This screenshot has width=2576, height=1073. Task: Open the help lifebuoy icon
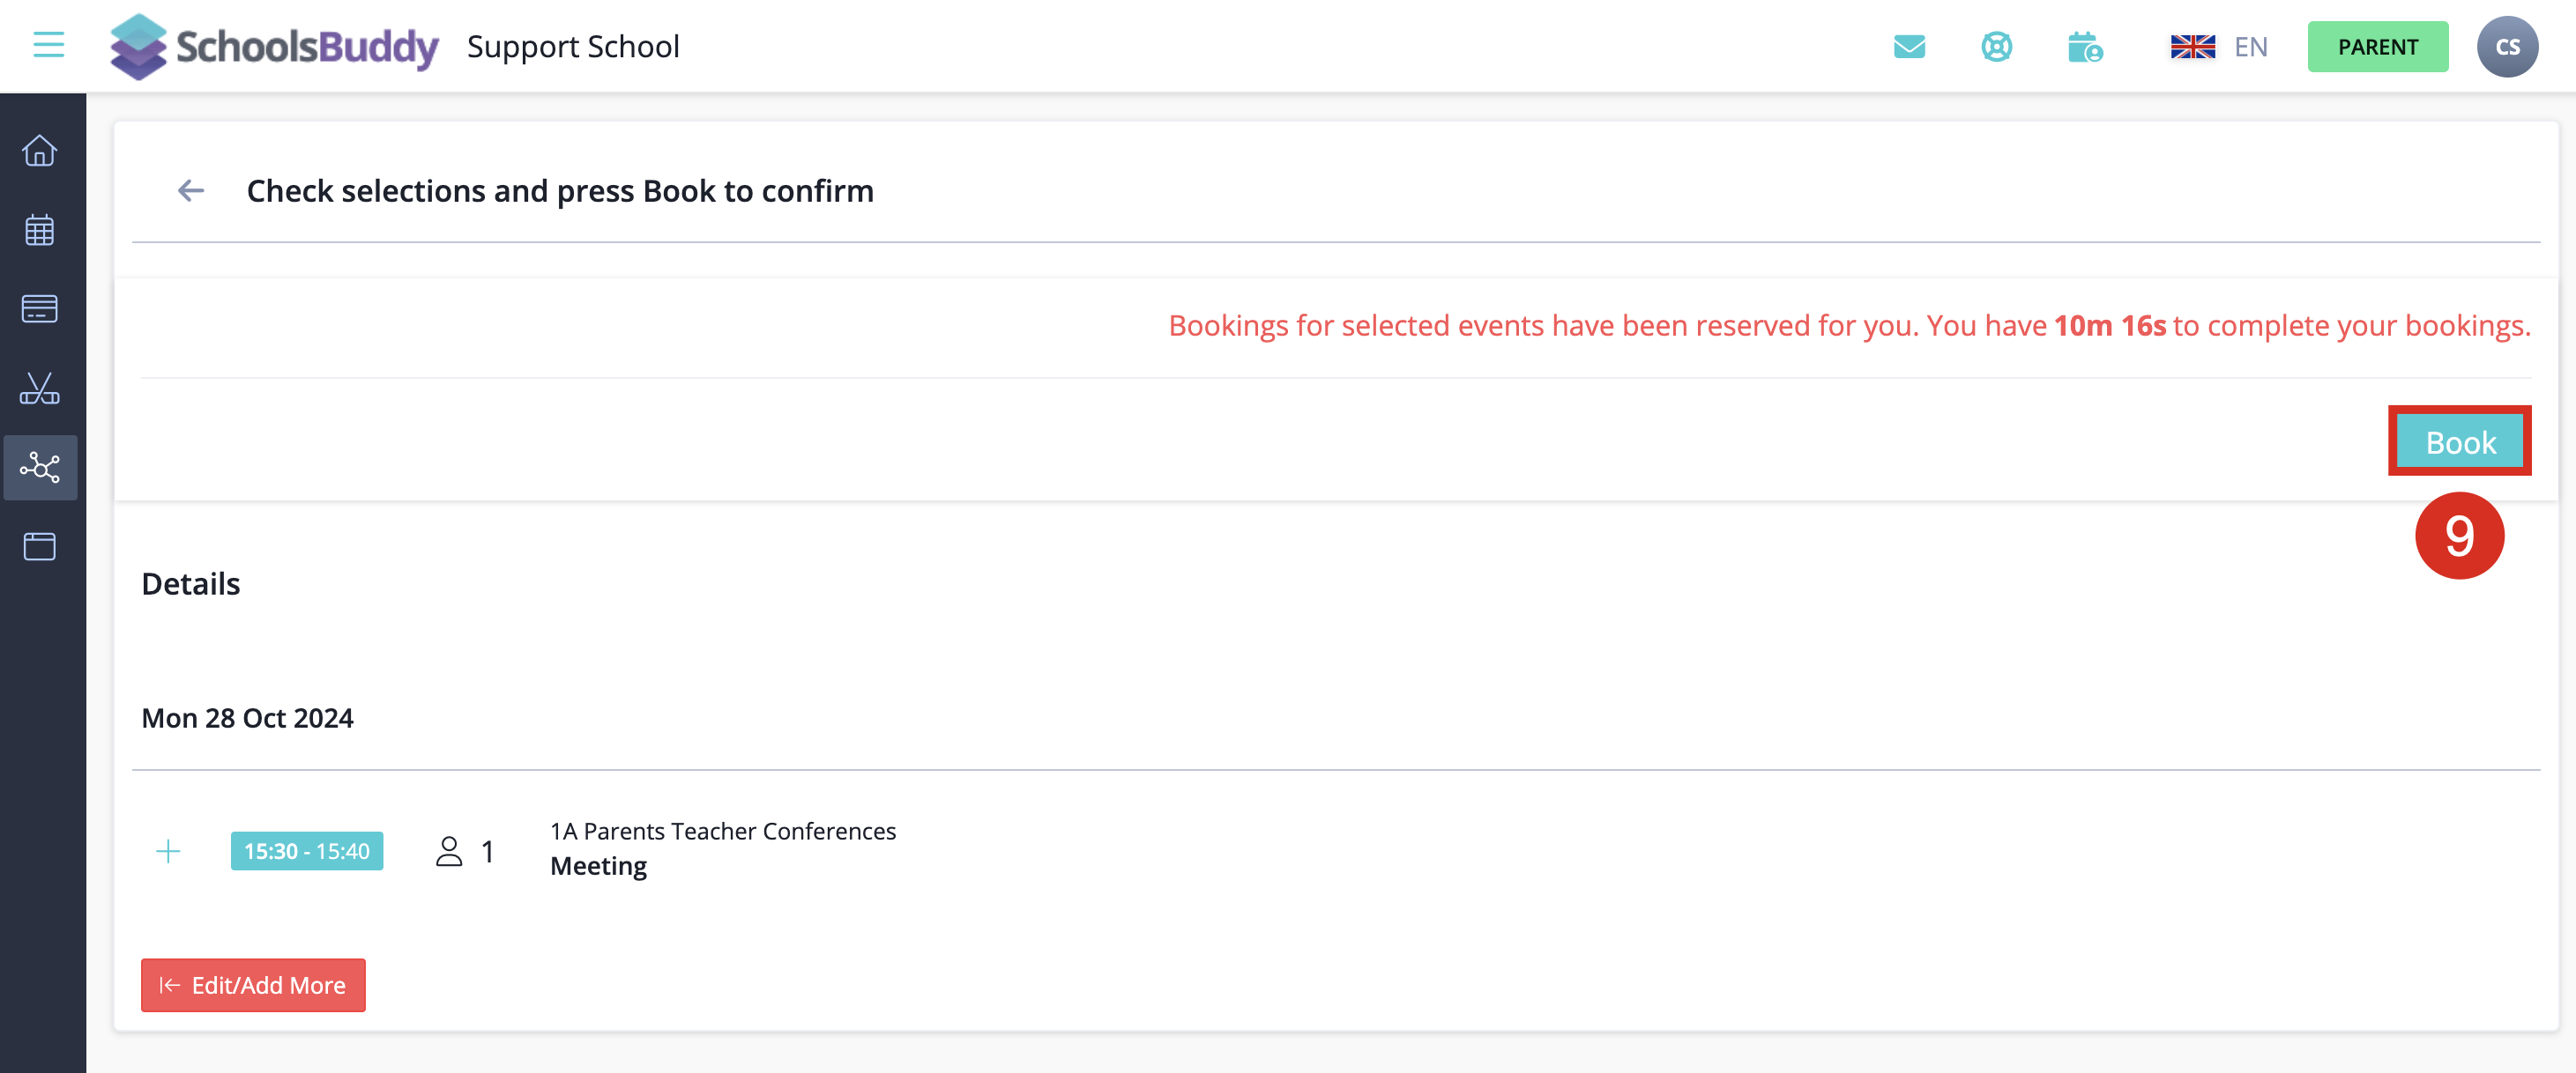tap(1996, 47)
